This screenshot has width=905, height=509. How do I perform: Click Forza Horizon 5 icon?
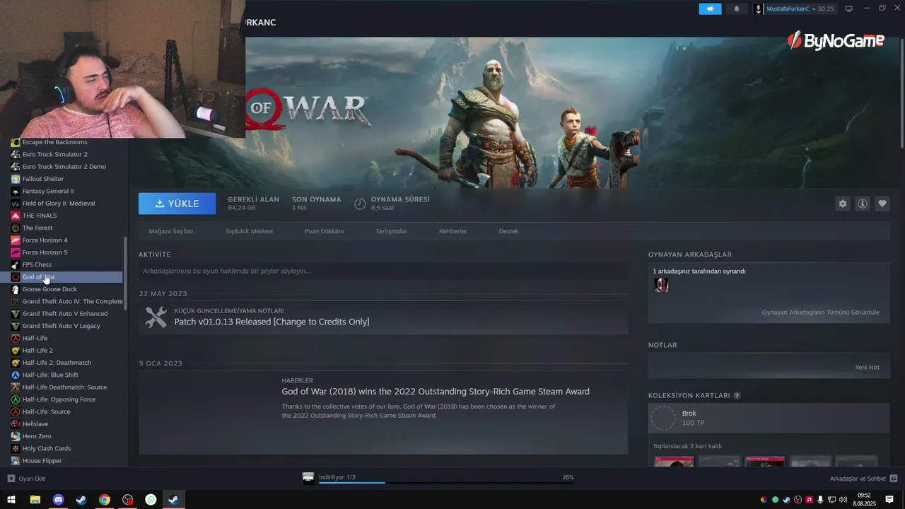(16, 252)
